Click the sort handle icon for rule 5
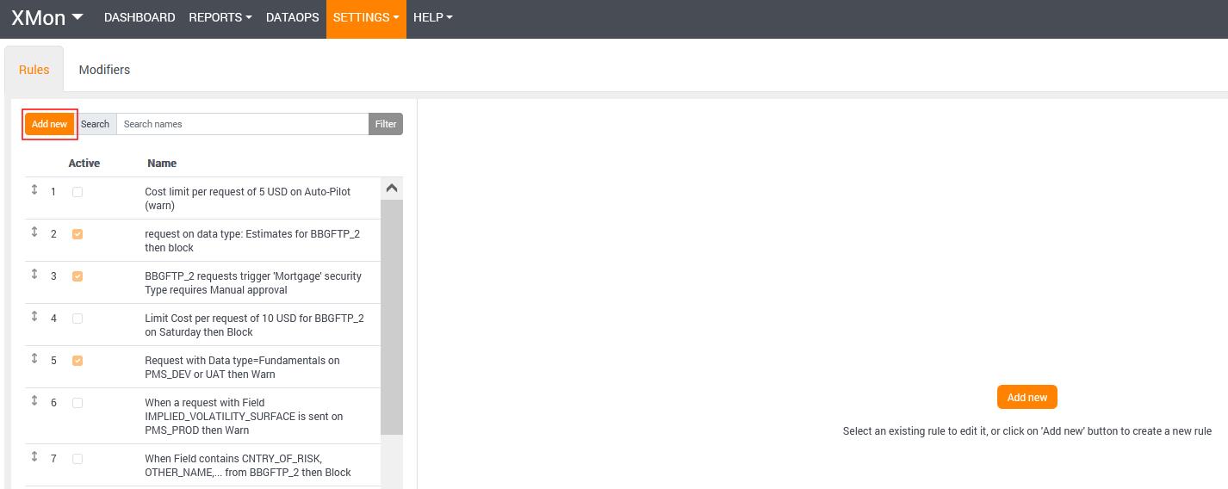The height and width of the screenshot is (489, 1228). coord(34,358)
